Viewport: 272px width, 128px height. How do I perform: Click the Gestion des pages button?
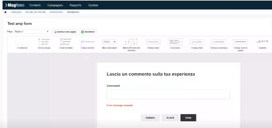(65, 32)
